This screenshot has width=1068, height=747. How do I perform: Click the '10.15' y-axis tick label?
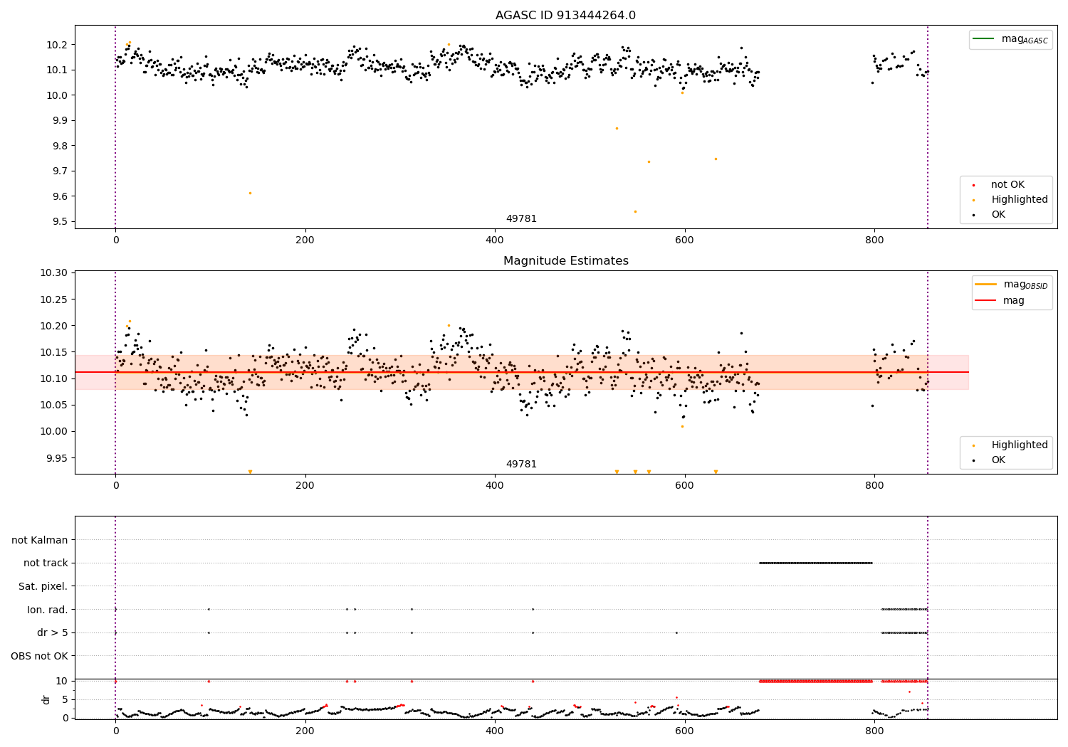[54, 352]
